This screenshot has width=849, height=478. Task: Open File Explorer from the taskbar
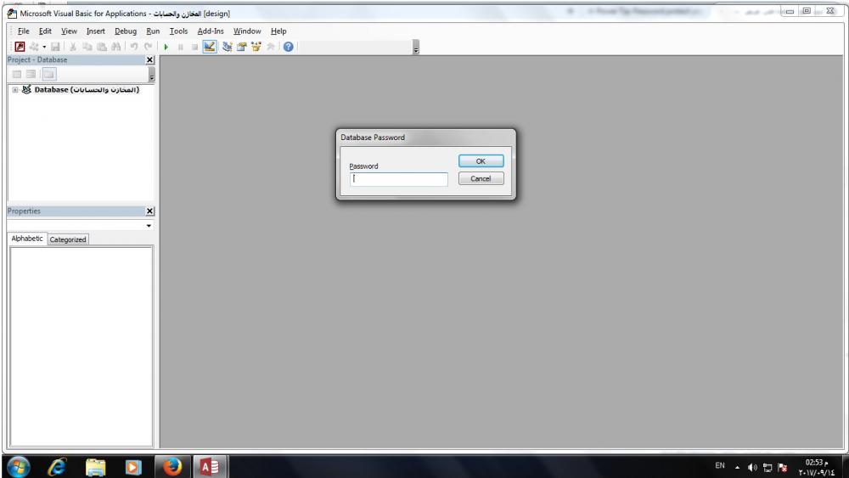pos(95,467)
